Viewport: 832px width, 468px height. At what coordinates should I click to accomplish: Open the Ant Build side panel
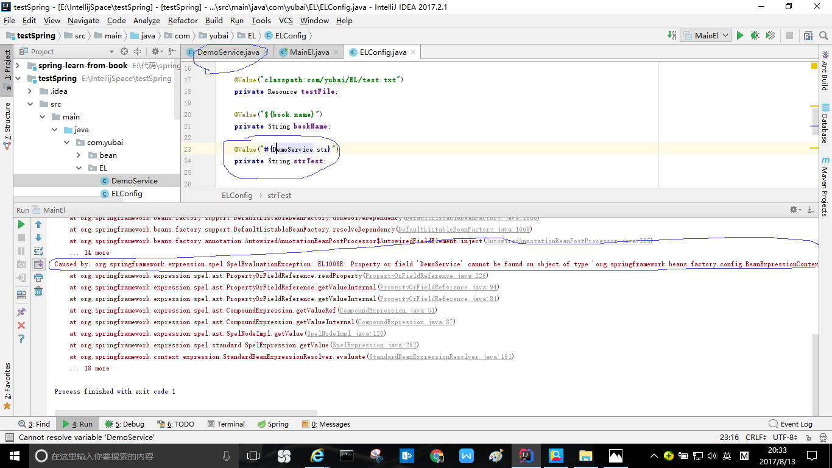point(825,69)
